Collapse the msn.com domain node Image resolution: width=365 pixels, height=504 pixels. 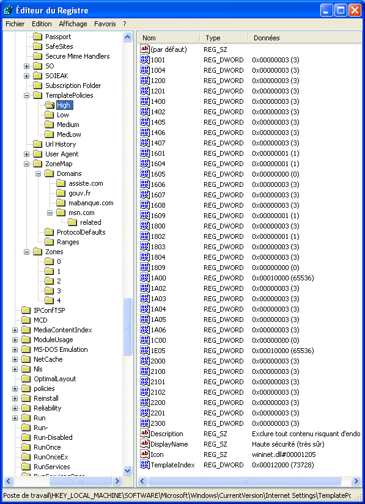[50, 213]
